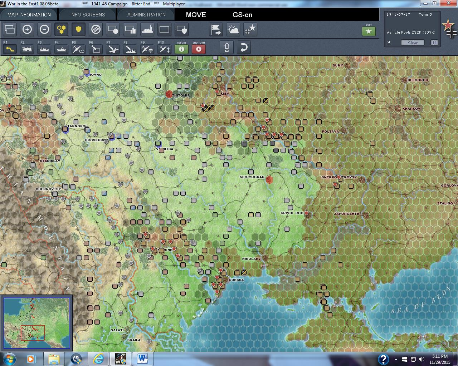Click the flag with arrow icon

216,29
